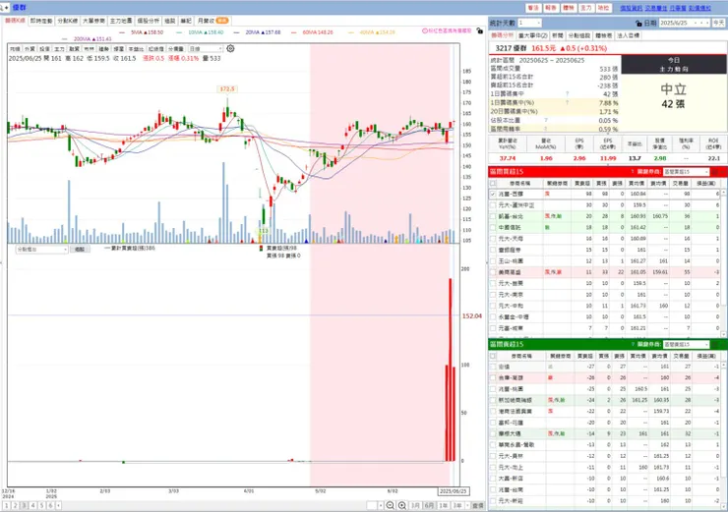
Task: Click the red 報告 button in the top bar
Action: point(551,8)
